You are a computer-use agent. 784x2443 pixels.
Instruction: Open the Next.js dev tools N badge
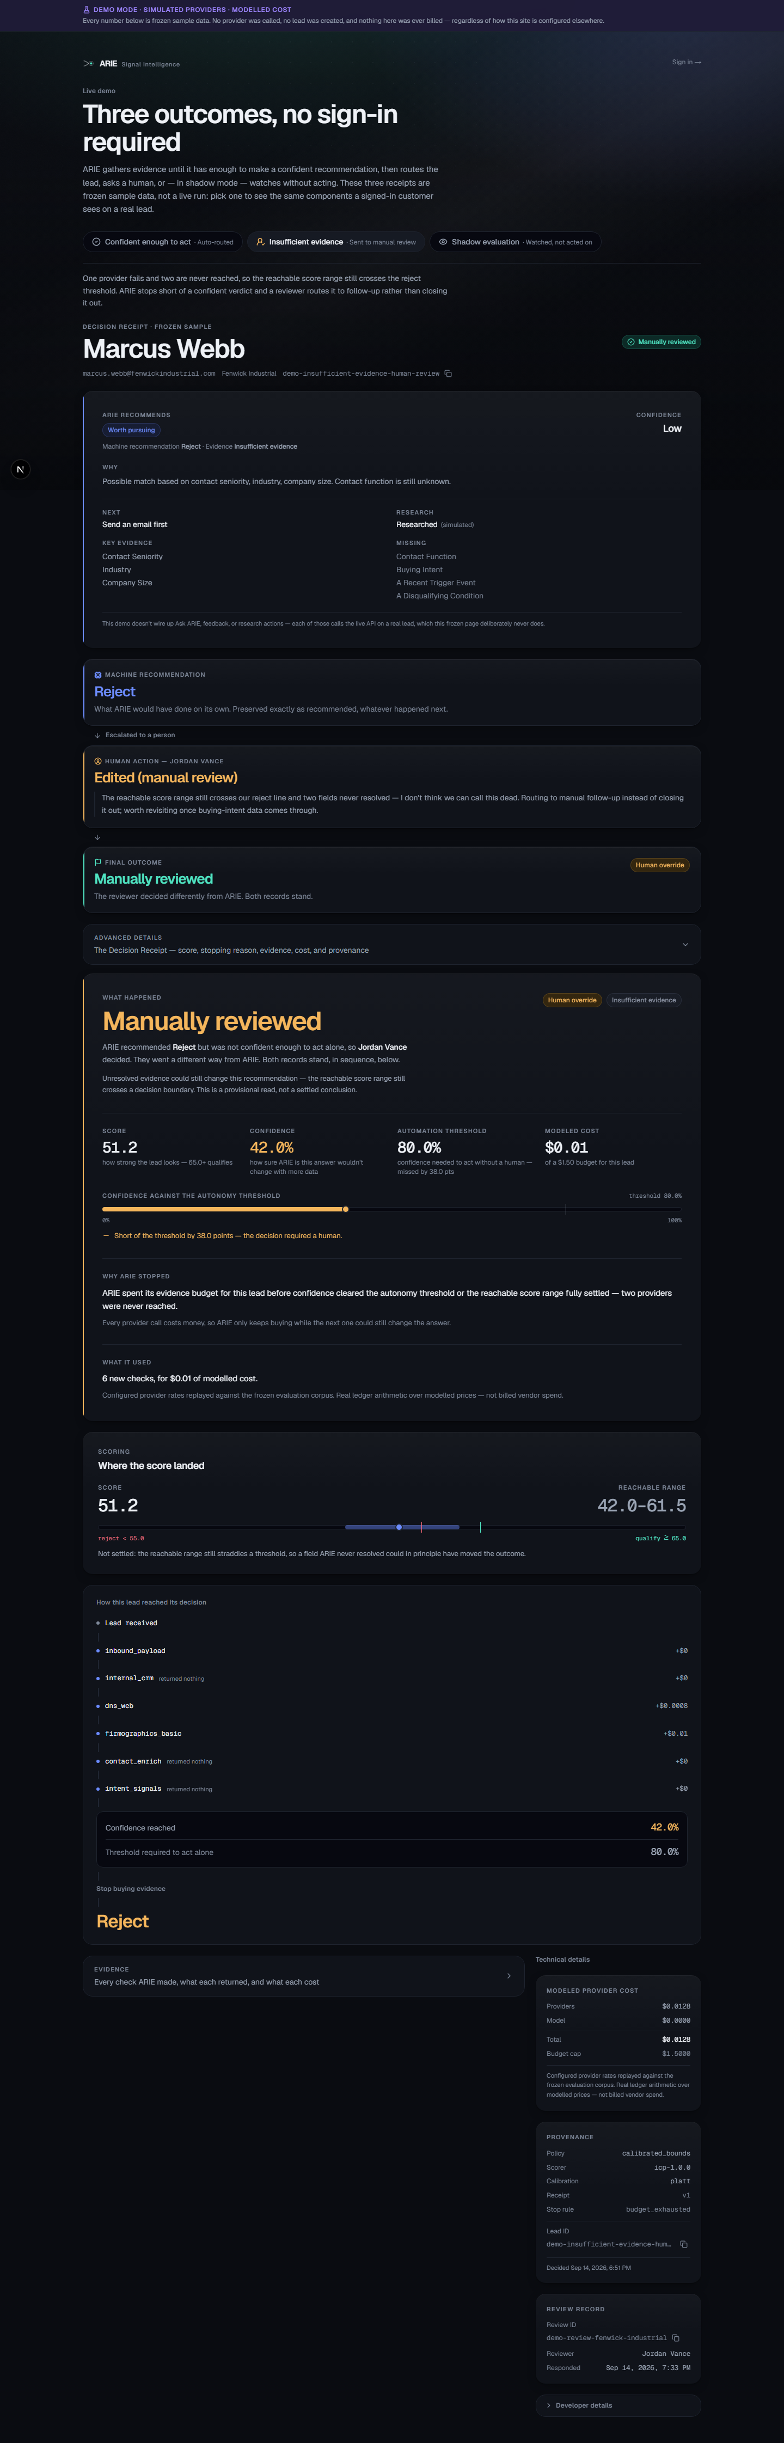20,469
